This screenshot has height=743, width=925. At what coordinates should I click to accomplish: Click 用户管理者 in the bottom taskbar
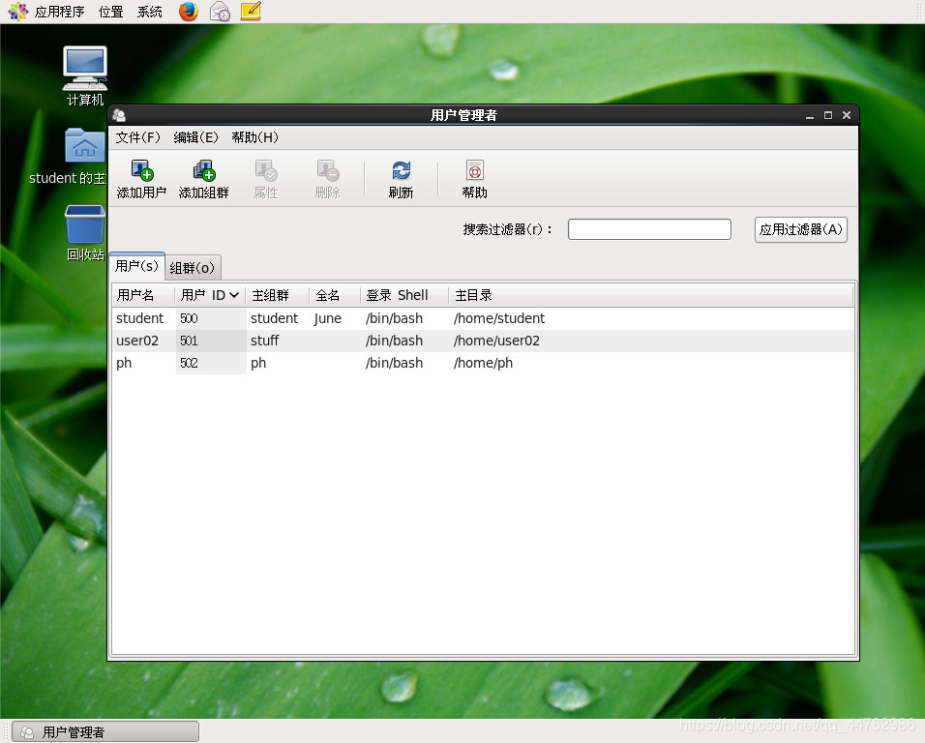[104, 730]
